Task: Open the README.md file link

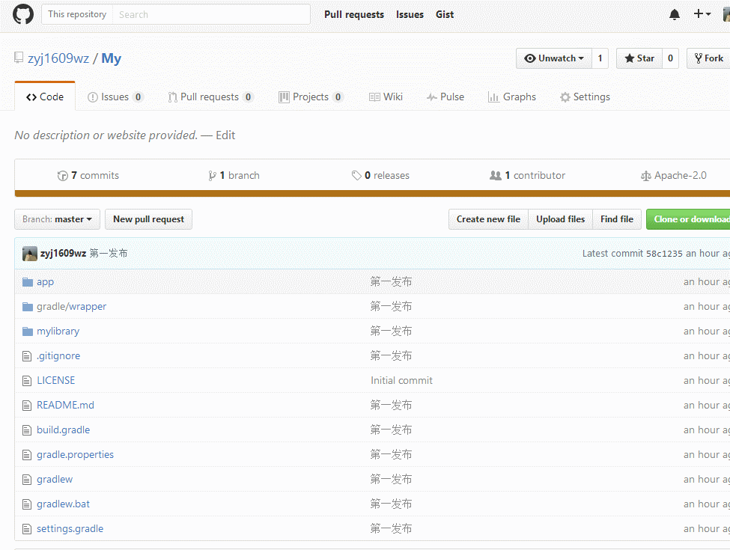Action: coord(65,406)
